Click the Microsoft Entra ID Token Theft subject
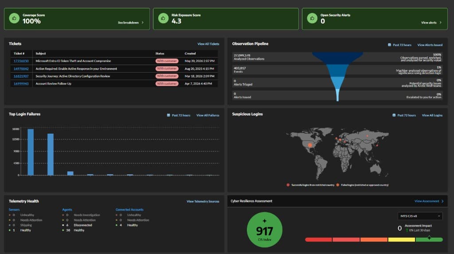 (x=73, y=61)
